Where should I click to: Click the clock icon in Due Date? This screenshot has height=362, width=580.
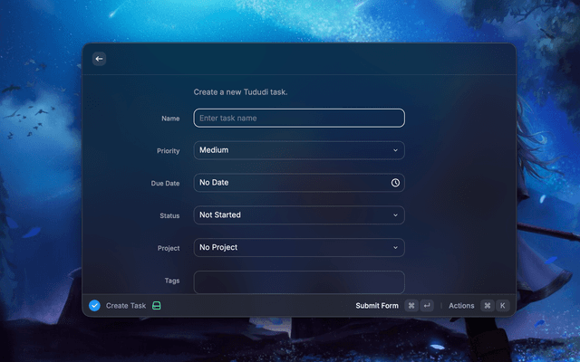pyautogui.click(x=395, y=183)
